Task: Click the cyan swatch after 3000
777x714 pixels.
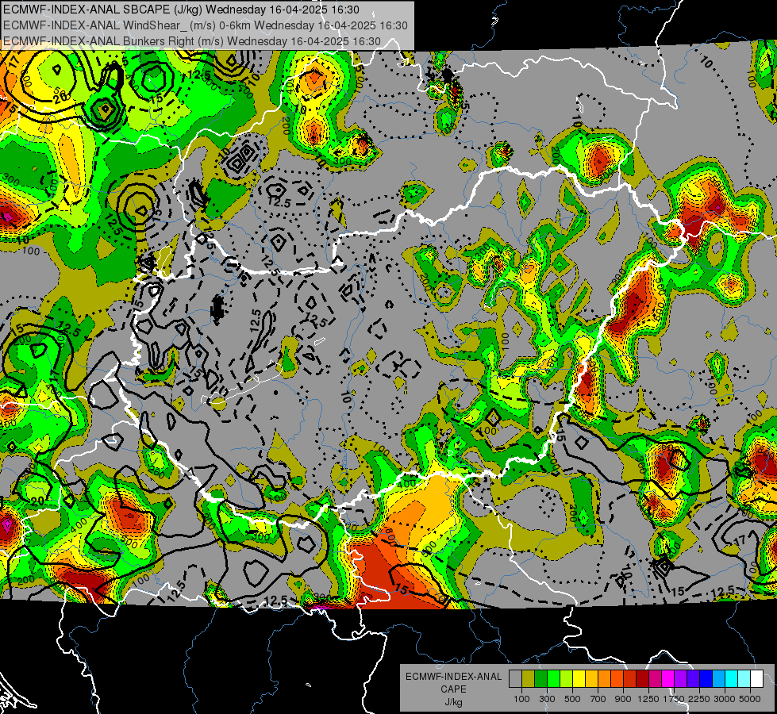Action: point(732,679)
